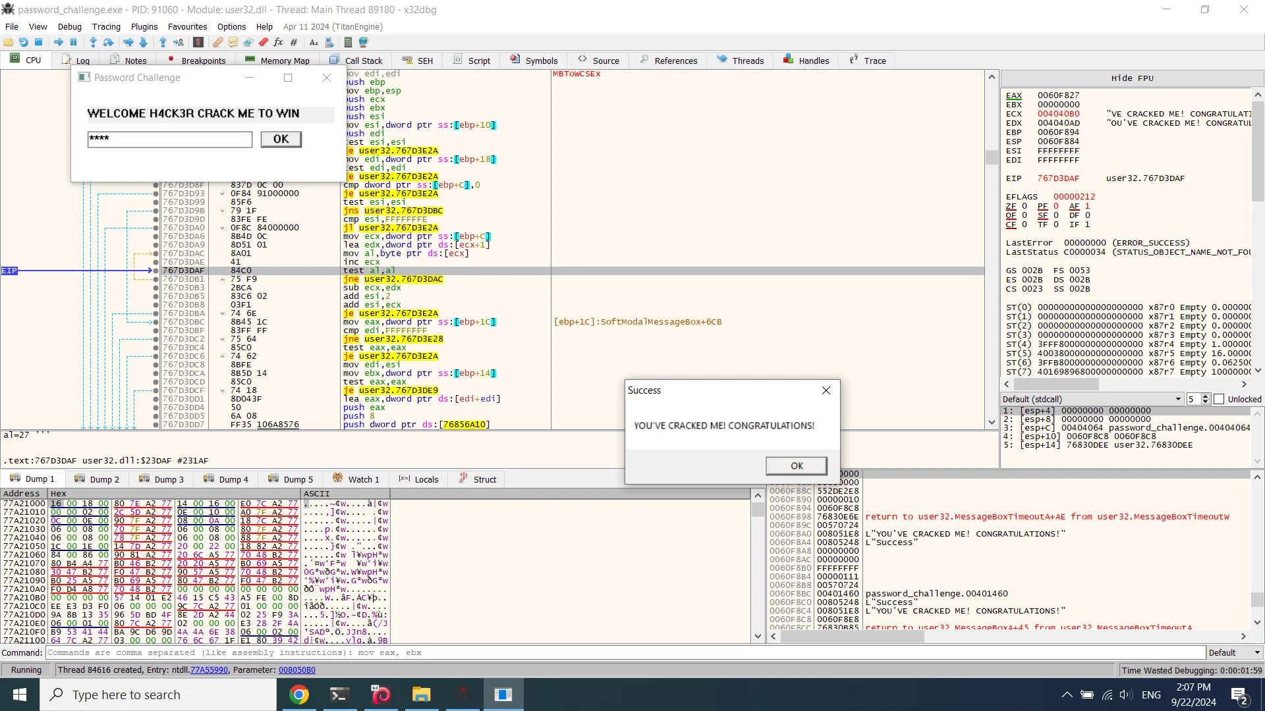
Task: Open the Variables hash toolbar icon
Action: pyautogui.click(x=294, y=42)
